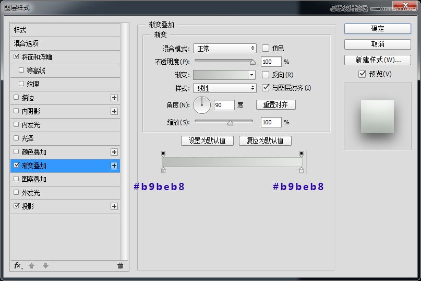The image size is (421, 281).
Task: Select 混合选项 in effects list
Action: (x=65, y=43)
